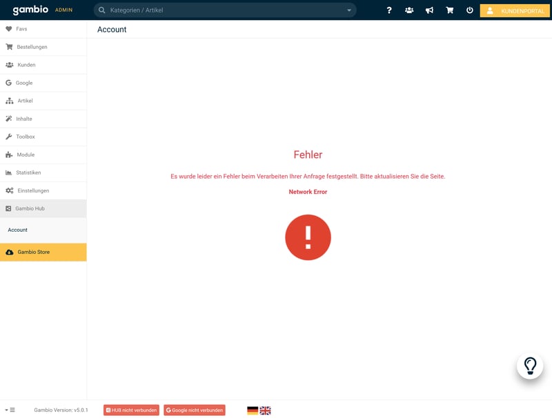This screenshot has height=418, width=552.
Task: Click the power logout icon
Action: pyautogui.click(x=470, y=10)
